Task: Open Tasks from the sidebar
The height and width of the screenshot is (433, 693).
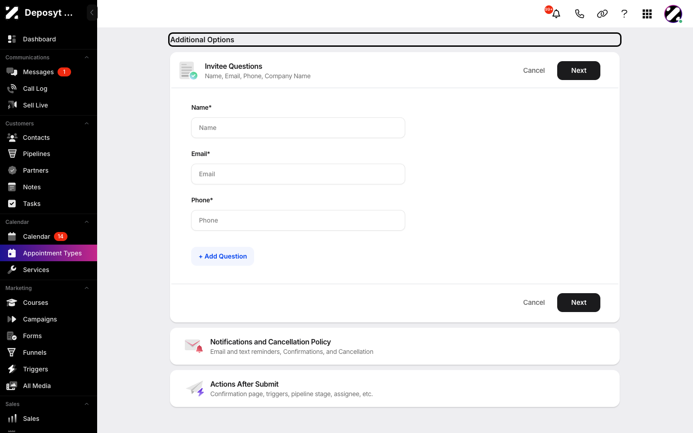Action: pos(49,204)
